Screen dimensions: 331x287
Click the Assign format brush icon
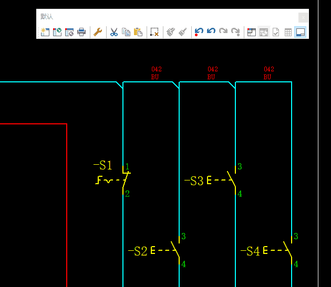click(183, 32)
